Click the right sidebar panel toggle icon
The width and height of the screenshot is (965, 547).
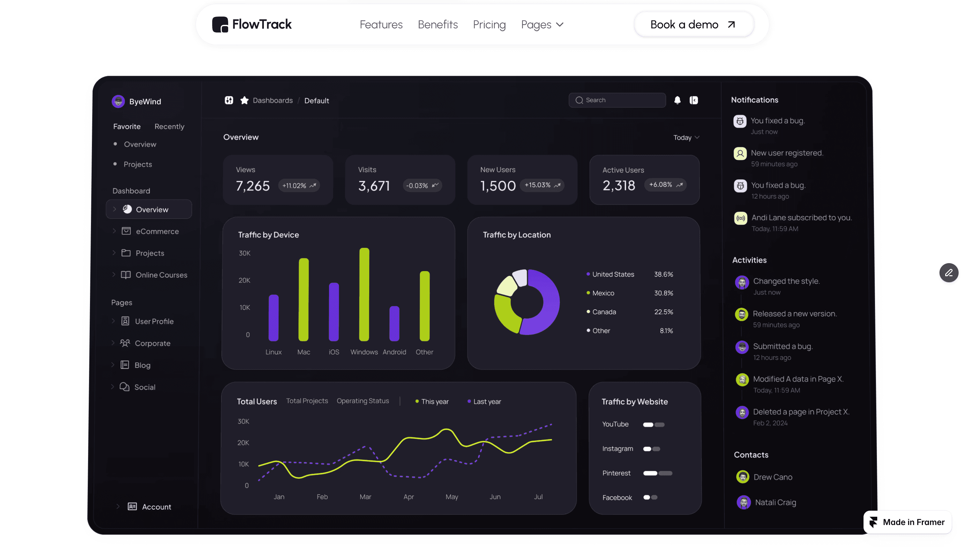pos(693,100)
